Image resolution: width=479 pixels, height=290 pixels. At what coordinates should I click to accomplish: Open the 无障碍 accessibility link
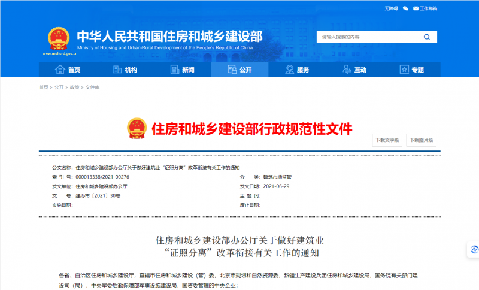pos(391,9)
